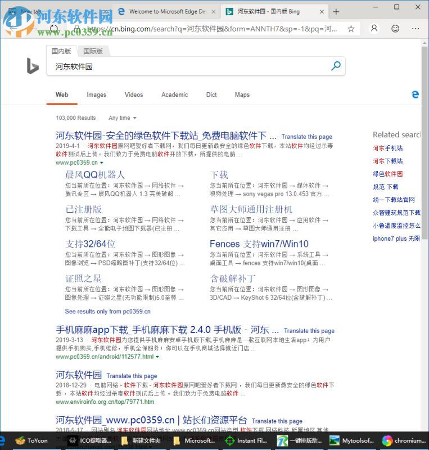This screenshot has height=450, width=429.
Task: Switch to the 国际版 tab
Action: [93, 51]
